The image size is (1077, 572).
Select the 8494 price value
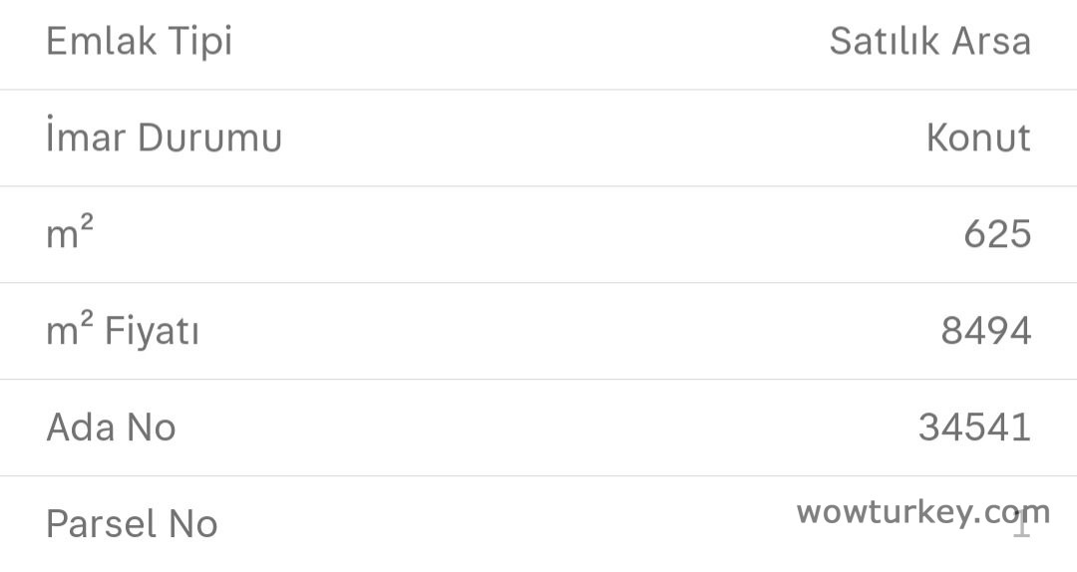click(x=985, y=331)
